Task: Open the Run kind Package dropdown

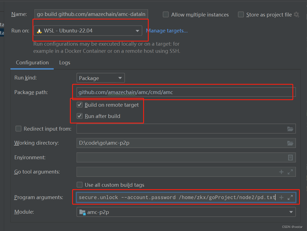Action: [x=101, y=78]
